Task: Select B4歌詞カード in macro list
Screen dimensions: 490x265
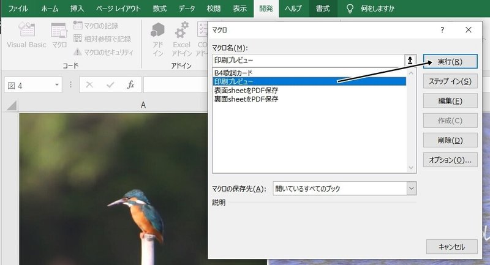Action: [x=309, y=73]
